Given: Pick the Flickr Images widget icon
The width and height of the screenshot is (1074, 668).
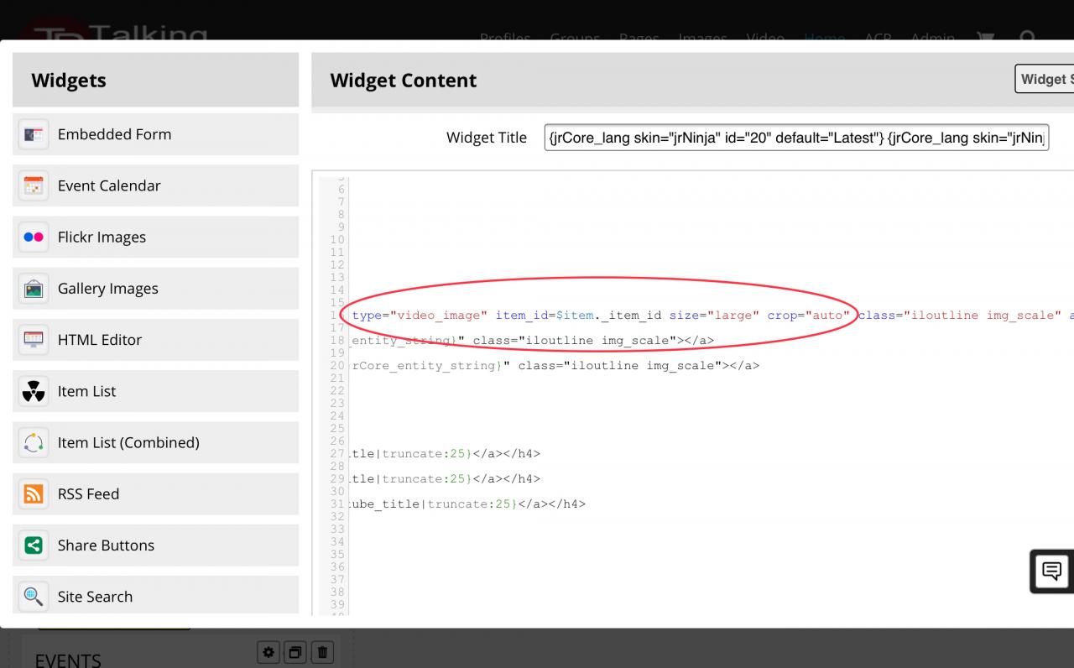Looking at the screenshot, I should click(34, 237).
